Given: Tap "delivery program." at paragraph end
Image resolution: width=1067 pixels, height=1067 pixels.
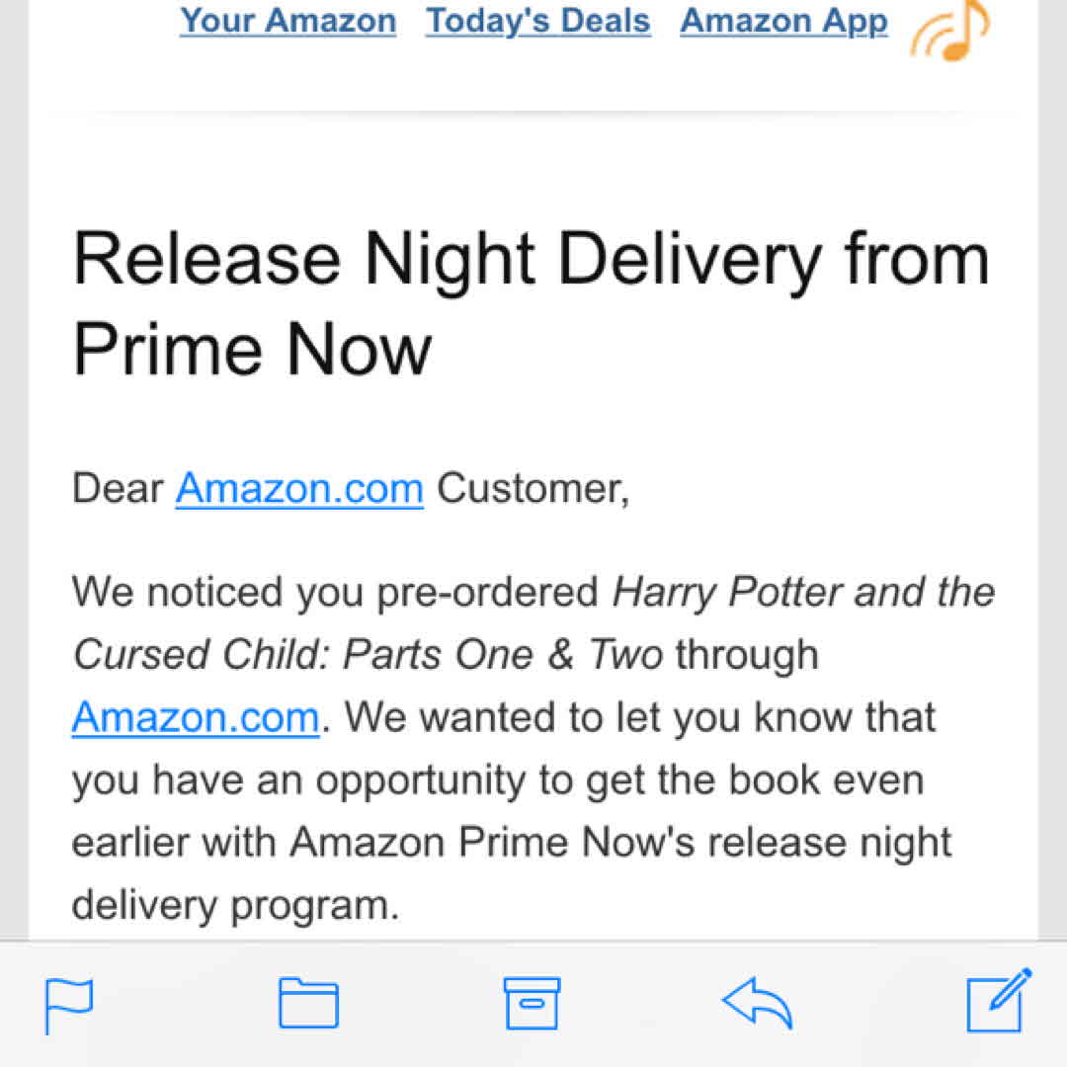Looking at the screenshot, I should (235, 905).
